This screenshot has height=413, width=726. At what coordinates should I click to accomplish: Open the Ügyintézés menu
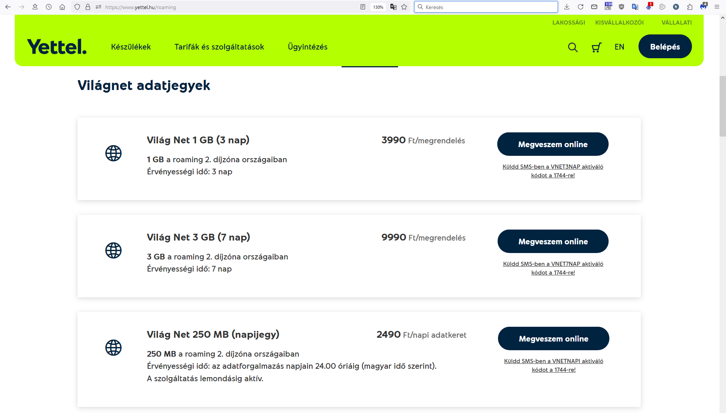pos(308,47)
